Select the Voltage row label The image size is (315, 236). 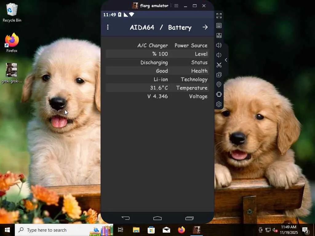point(198,96)
